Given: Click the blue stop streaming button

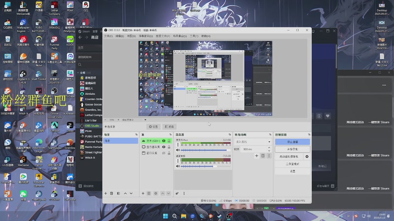Looking at the screenshot, I should (293, 142).
